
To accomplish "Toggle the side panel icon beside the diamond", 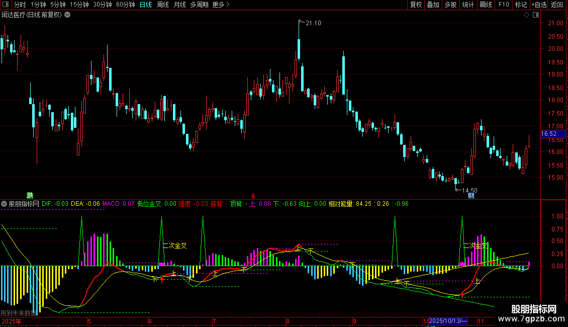I will (x=536, y=15).
